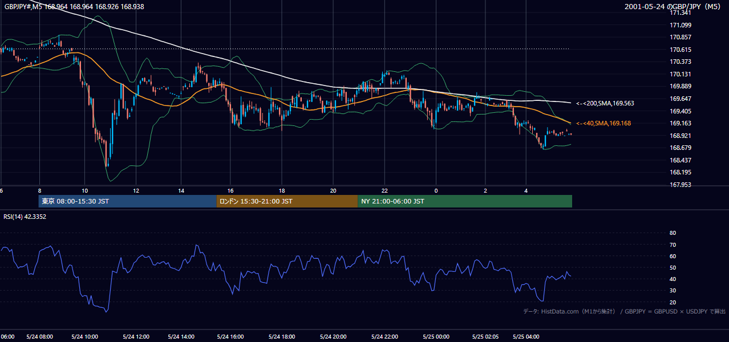This screenshot has width=729, height=342.
Task: Click RSI scale level 70
Action: click(673, 245)
